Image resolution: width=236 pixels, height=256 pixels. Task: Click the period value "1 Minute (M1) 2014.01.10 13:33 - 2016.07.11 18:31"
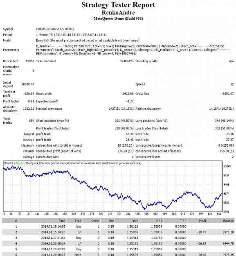coord(72,35)
